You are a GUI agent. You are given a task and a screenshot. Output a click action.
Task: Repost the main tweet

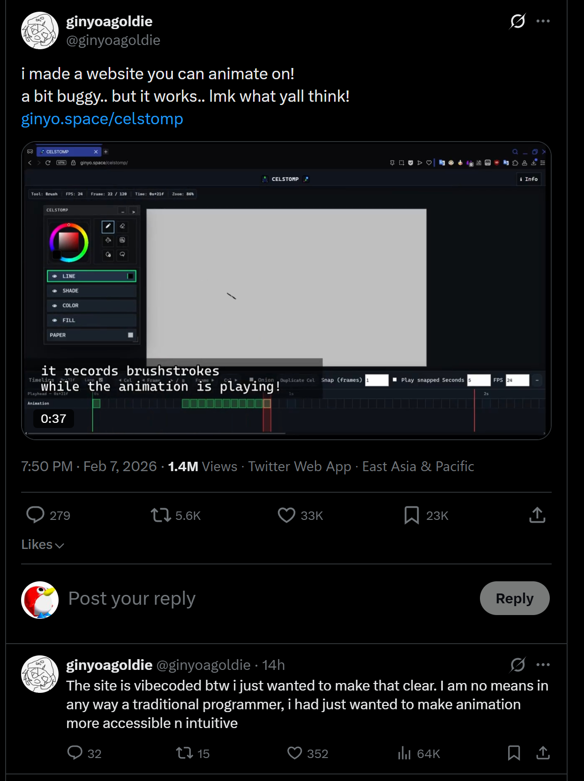[160, 515]
